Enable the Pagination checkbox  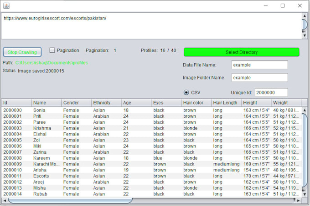52,50
